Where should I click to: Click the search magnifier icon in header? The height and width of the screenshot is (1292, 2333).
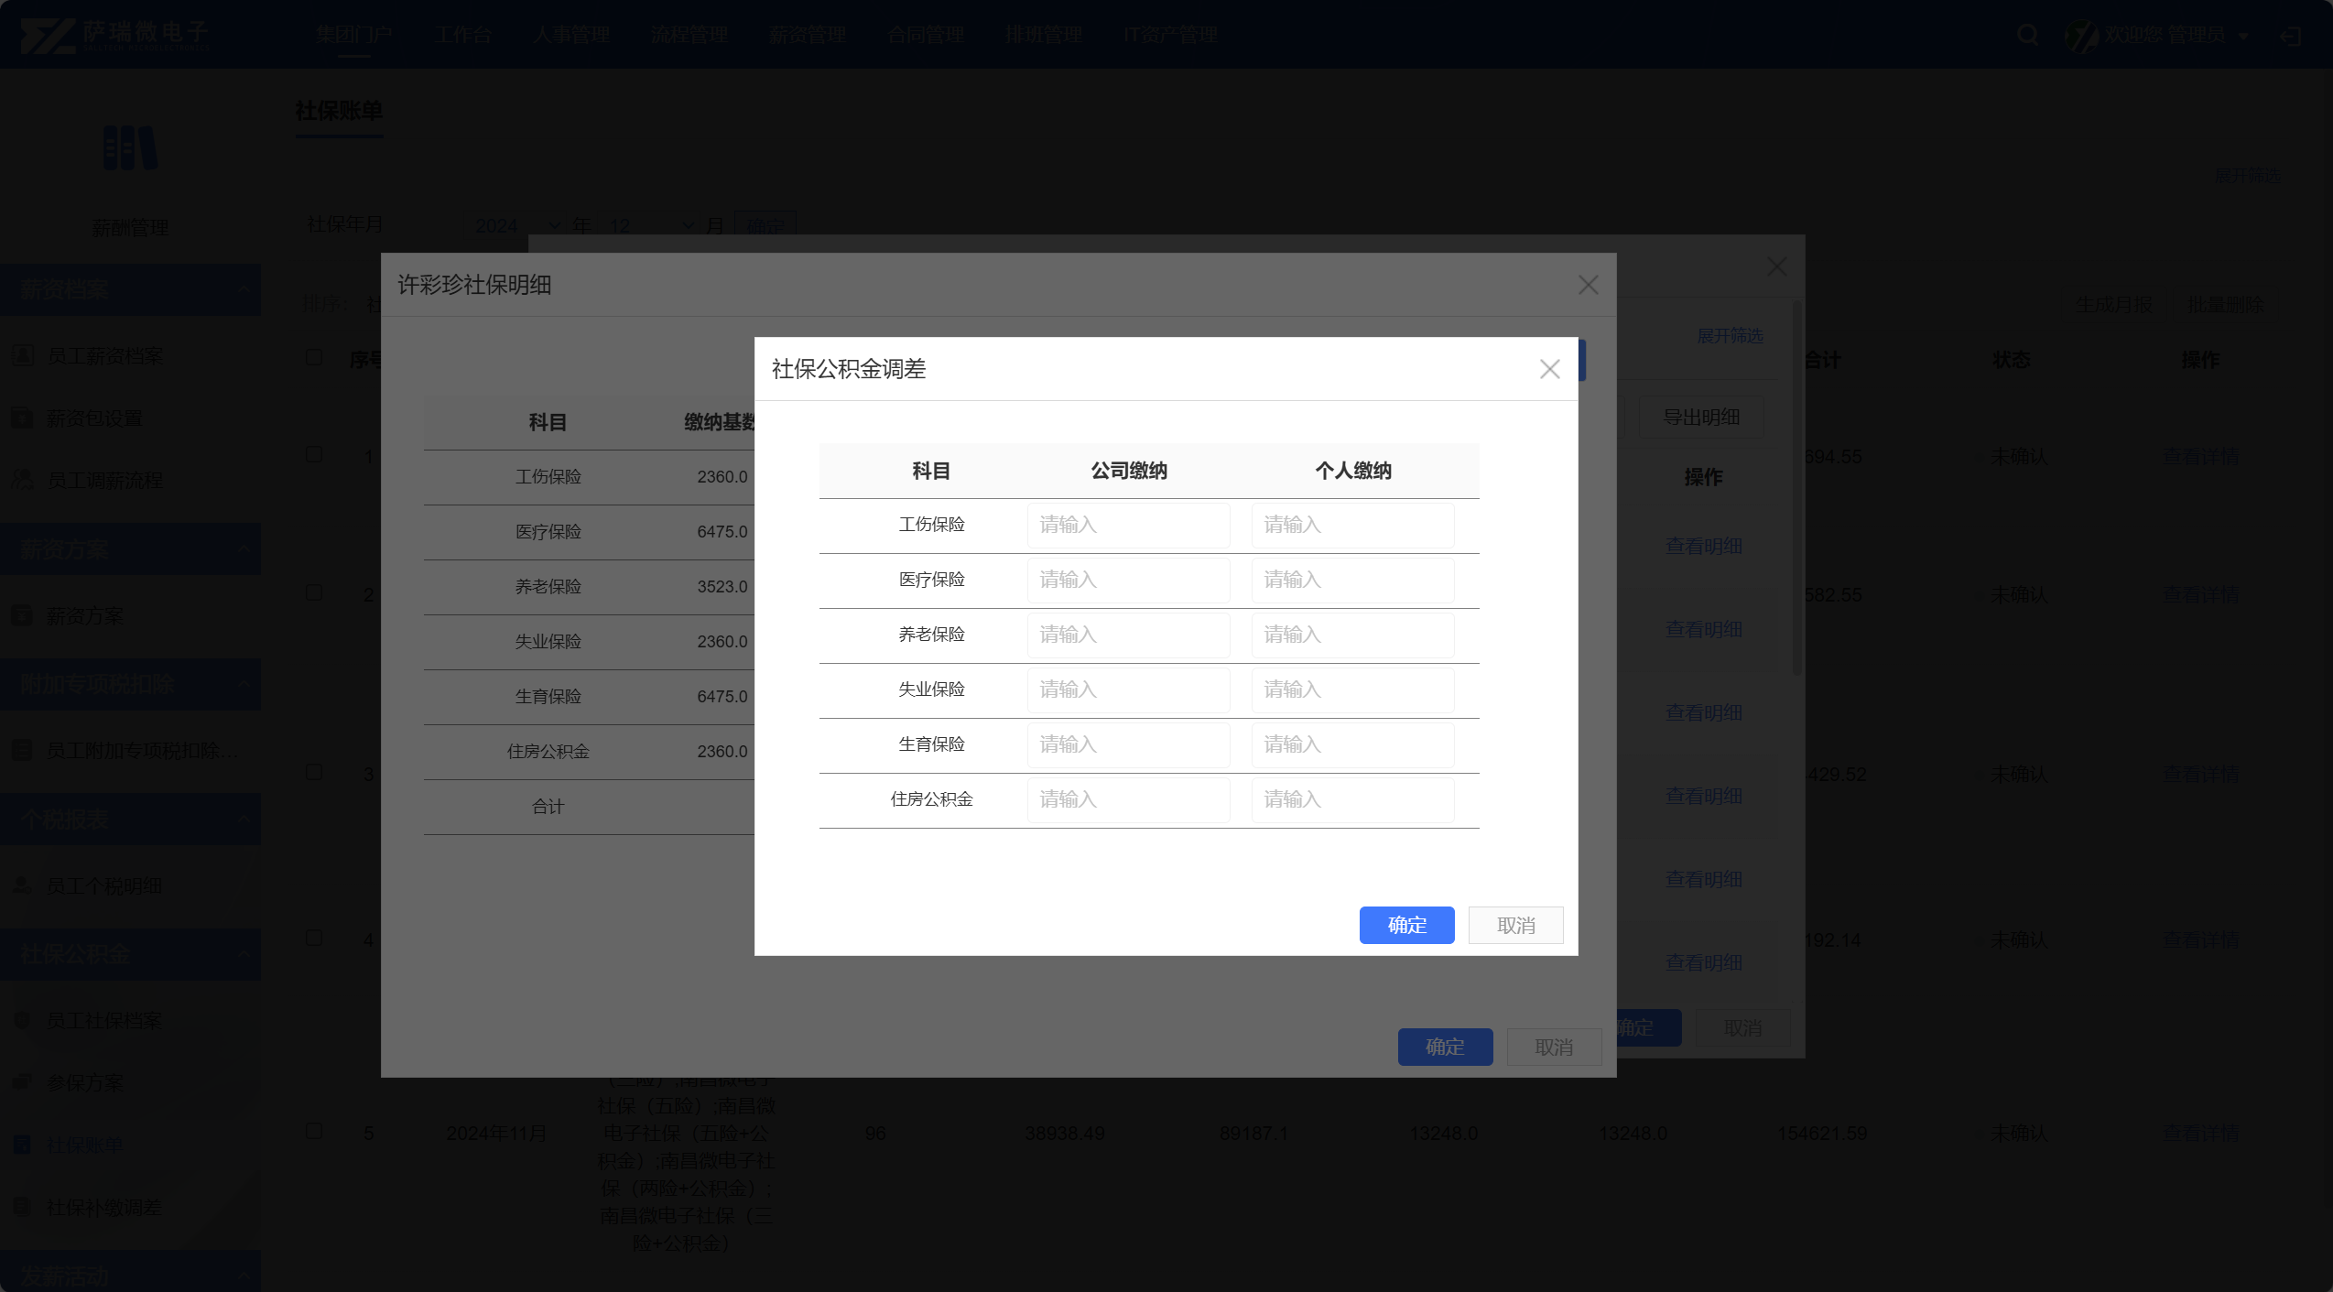pyautogui.click(x=2027, y=35)
